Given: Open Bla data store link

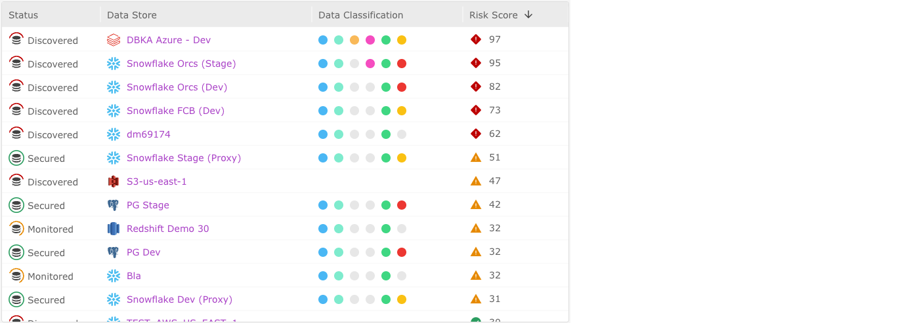Looking at the screenshot, I should (134, 276).
